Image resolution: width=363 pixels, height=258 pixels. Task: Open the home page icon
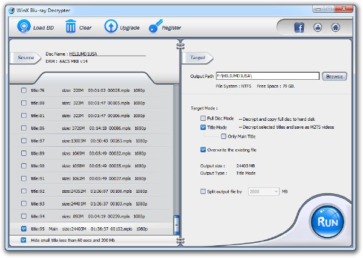[335, 28]
